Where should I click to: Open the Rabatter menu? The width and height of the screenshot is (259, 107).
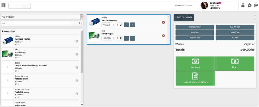pos(235,32)
